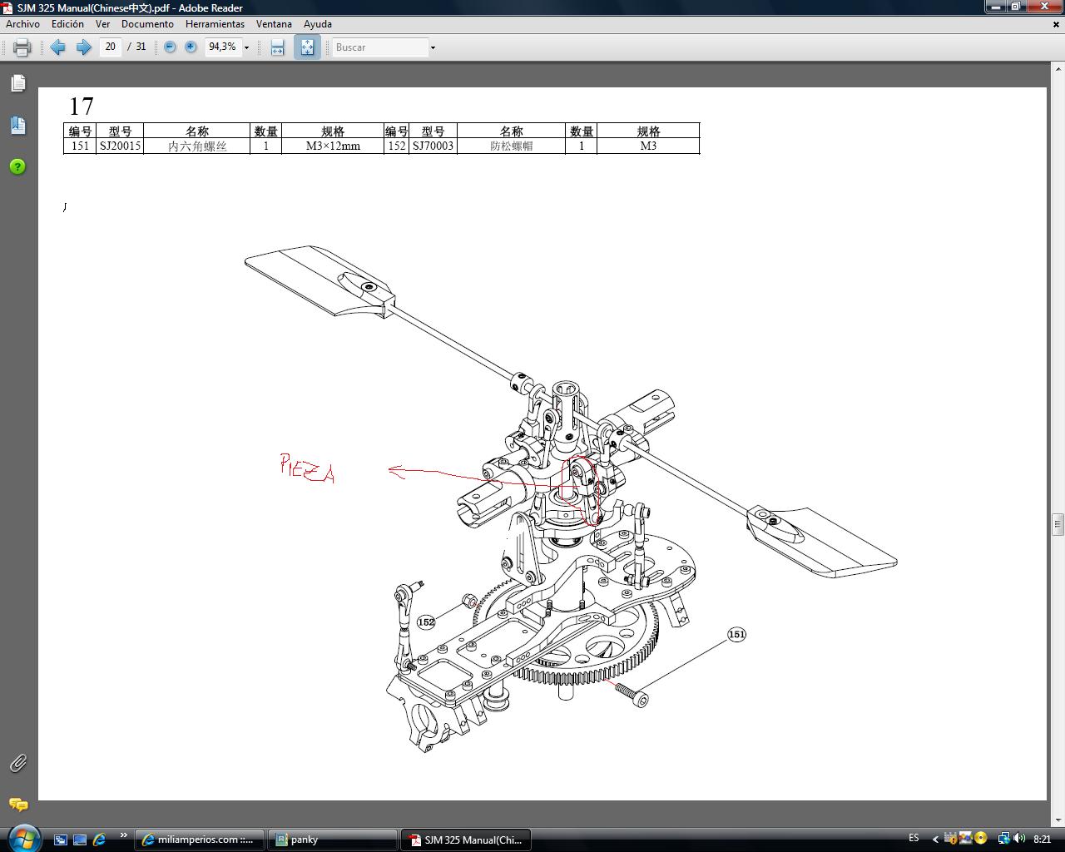The width and height of the screenshot is (1065, 852).
Task: Switch to the panky taskbar window
Action: [x=333, y=840]
